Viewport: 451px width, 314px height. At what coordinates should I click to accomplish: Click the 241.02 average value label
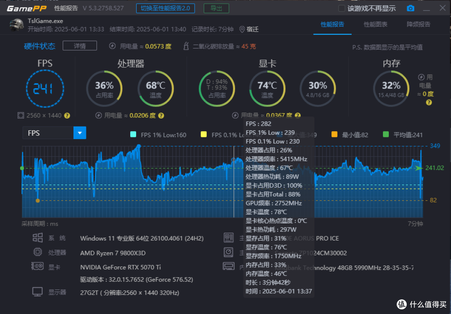[x=435, y=167]
